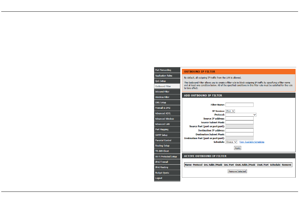Screen dimensions: 300x207
Task: Open TR-069 Client page
Action: click(x=167, y=151)
